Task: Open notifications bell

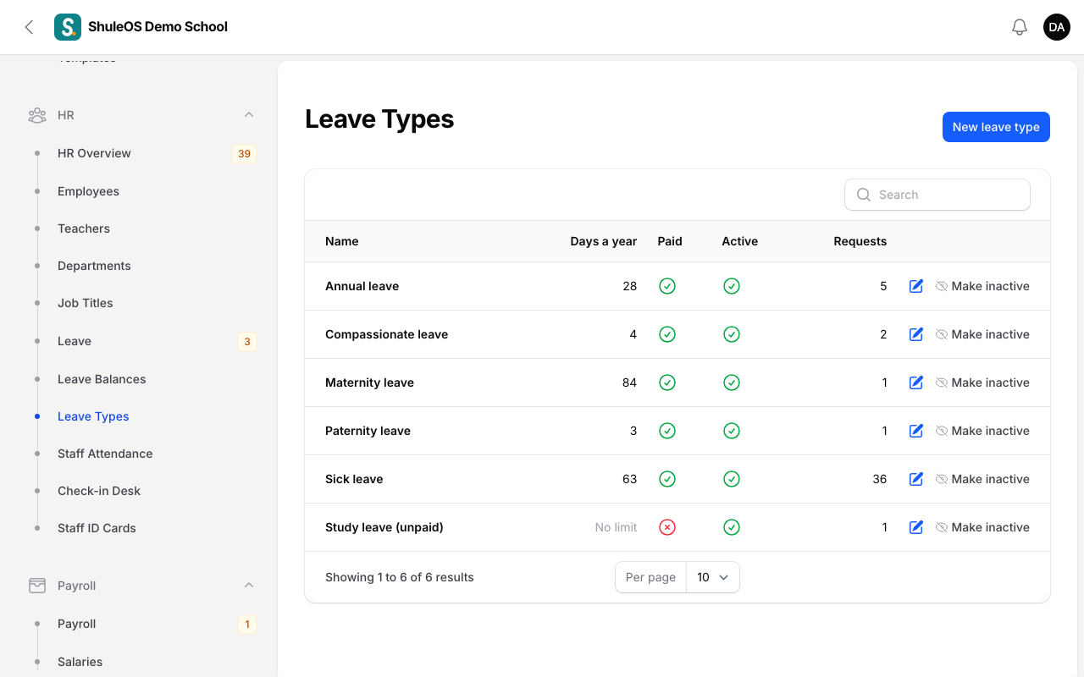Action: coord(1020,27)
